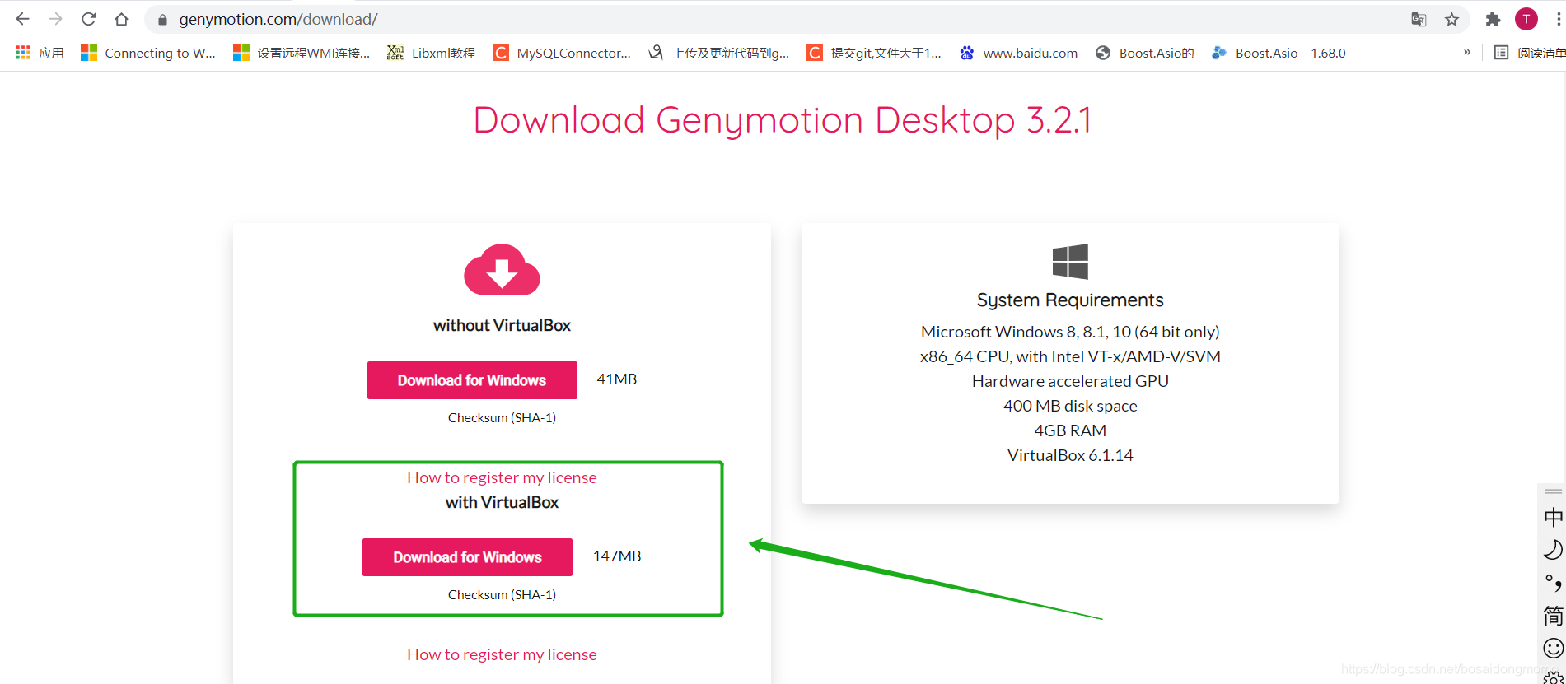The image size is (1566, 684).
Task: Open the '上传及更新代码到g...' bookmark
Action: pos(718,53)
